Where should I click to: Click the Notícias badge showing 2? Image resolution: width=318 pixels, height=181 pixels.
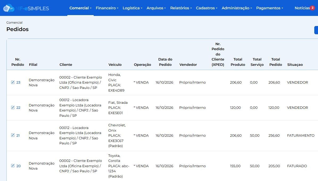click(x=312, y=8)
